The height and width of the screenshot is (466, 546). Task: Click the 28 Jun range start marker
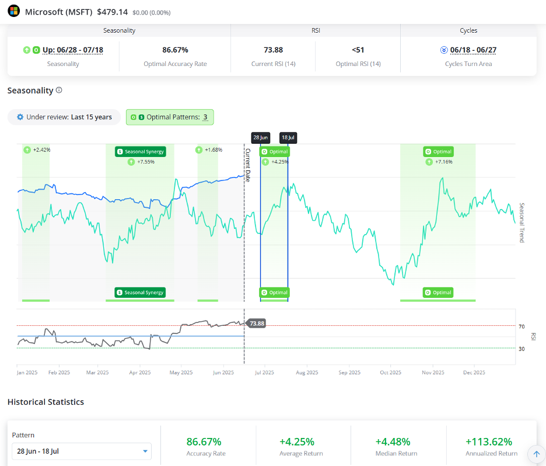coord(261,138)
